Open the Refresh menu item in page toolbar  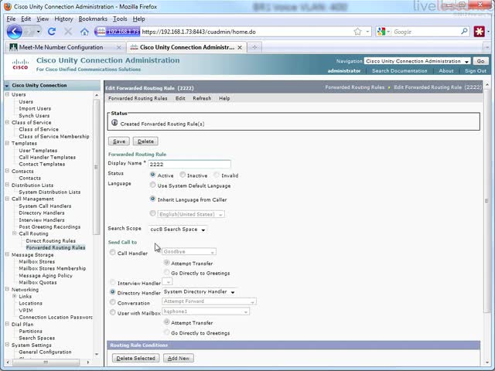coord(202,98)
